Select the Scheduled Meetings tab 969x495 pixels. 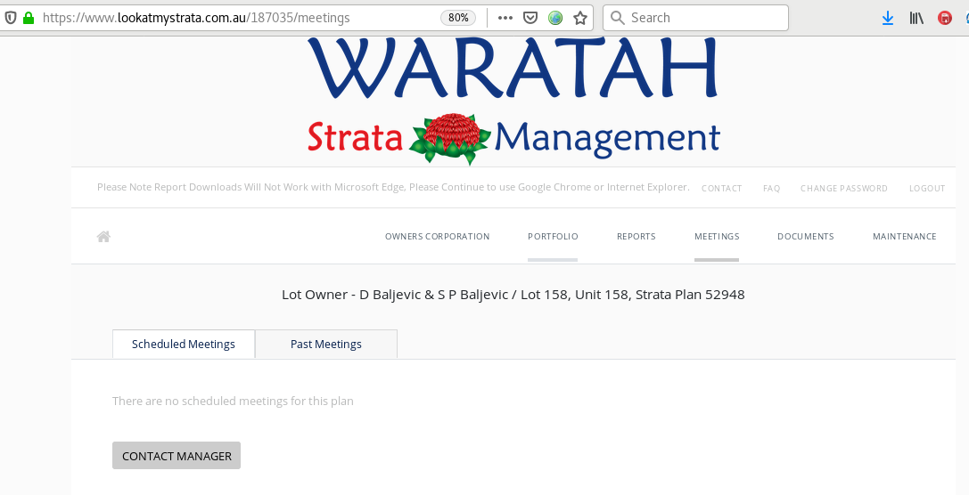(x=184, y=345)
